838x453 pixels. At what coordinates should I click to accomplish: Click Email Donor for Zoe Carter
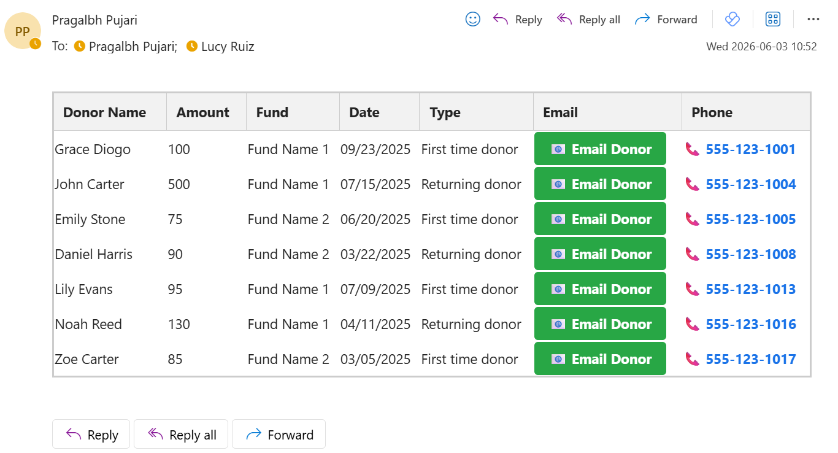[x=600, y=358]
